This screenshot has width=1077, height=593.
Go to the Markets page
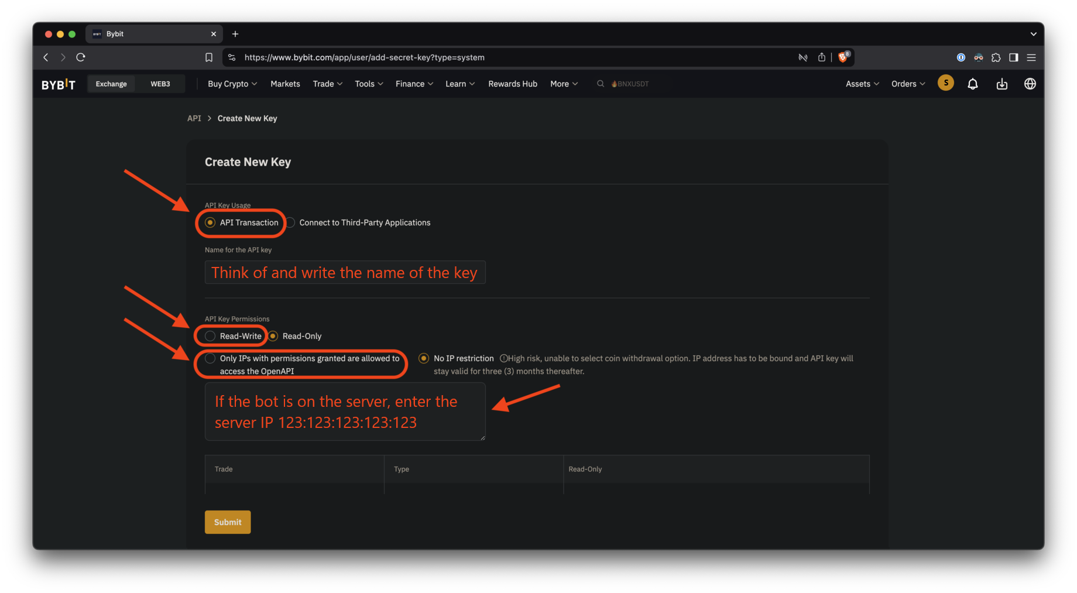pos(285,84)
